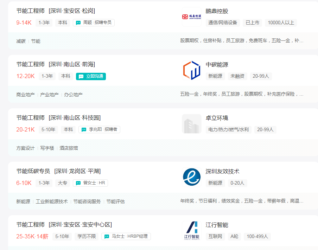The image size is (318, 250).
Task: Open 节能工程师 job in 南山区·前海
Action: point(31,64)
